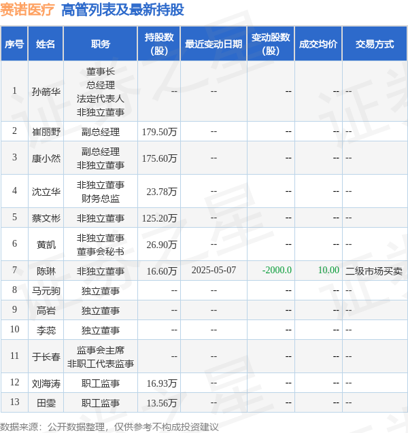Click 陈琳's 非独立董事 position cell

coord(101,271)
